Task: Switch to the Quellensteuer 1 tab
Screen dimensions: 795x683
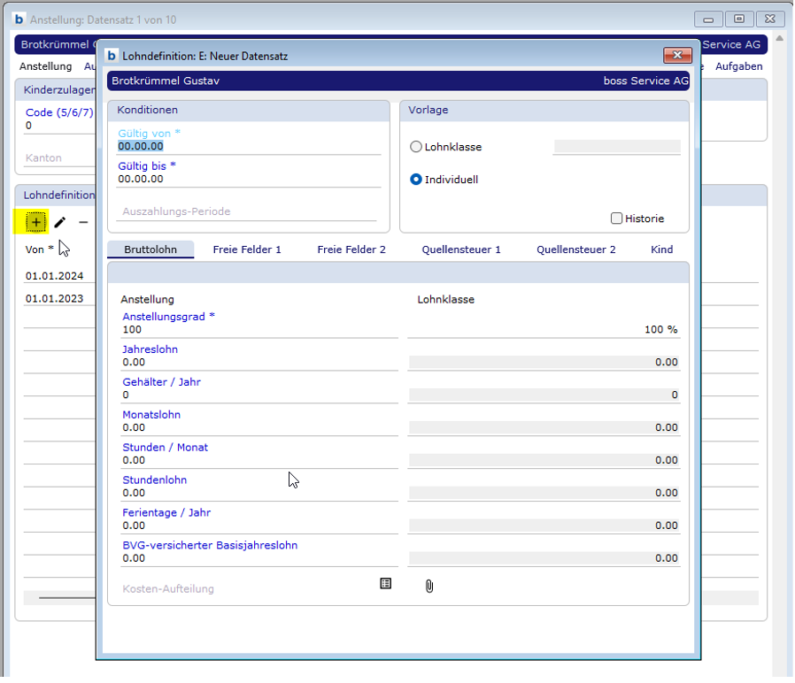Action: (x=461, y=249)
